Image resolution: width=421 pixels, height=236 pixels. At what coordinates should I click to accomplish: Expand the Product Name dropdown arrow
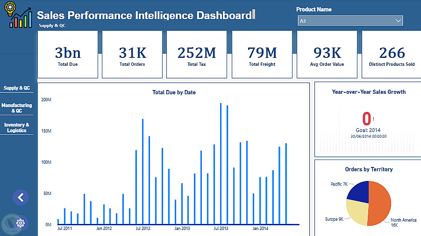[398, 21]
